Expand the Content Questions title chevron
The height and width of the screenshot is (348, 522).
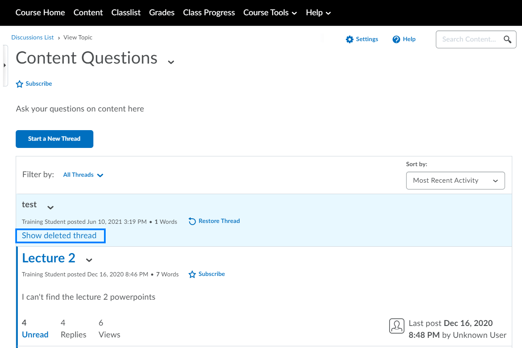point(171,61)
